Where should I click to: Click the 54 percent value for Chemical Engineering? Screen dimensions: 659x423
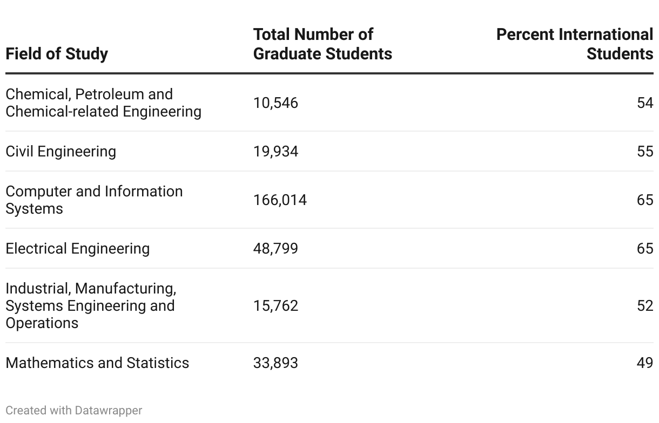point(645,103)
